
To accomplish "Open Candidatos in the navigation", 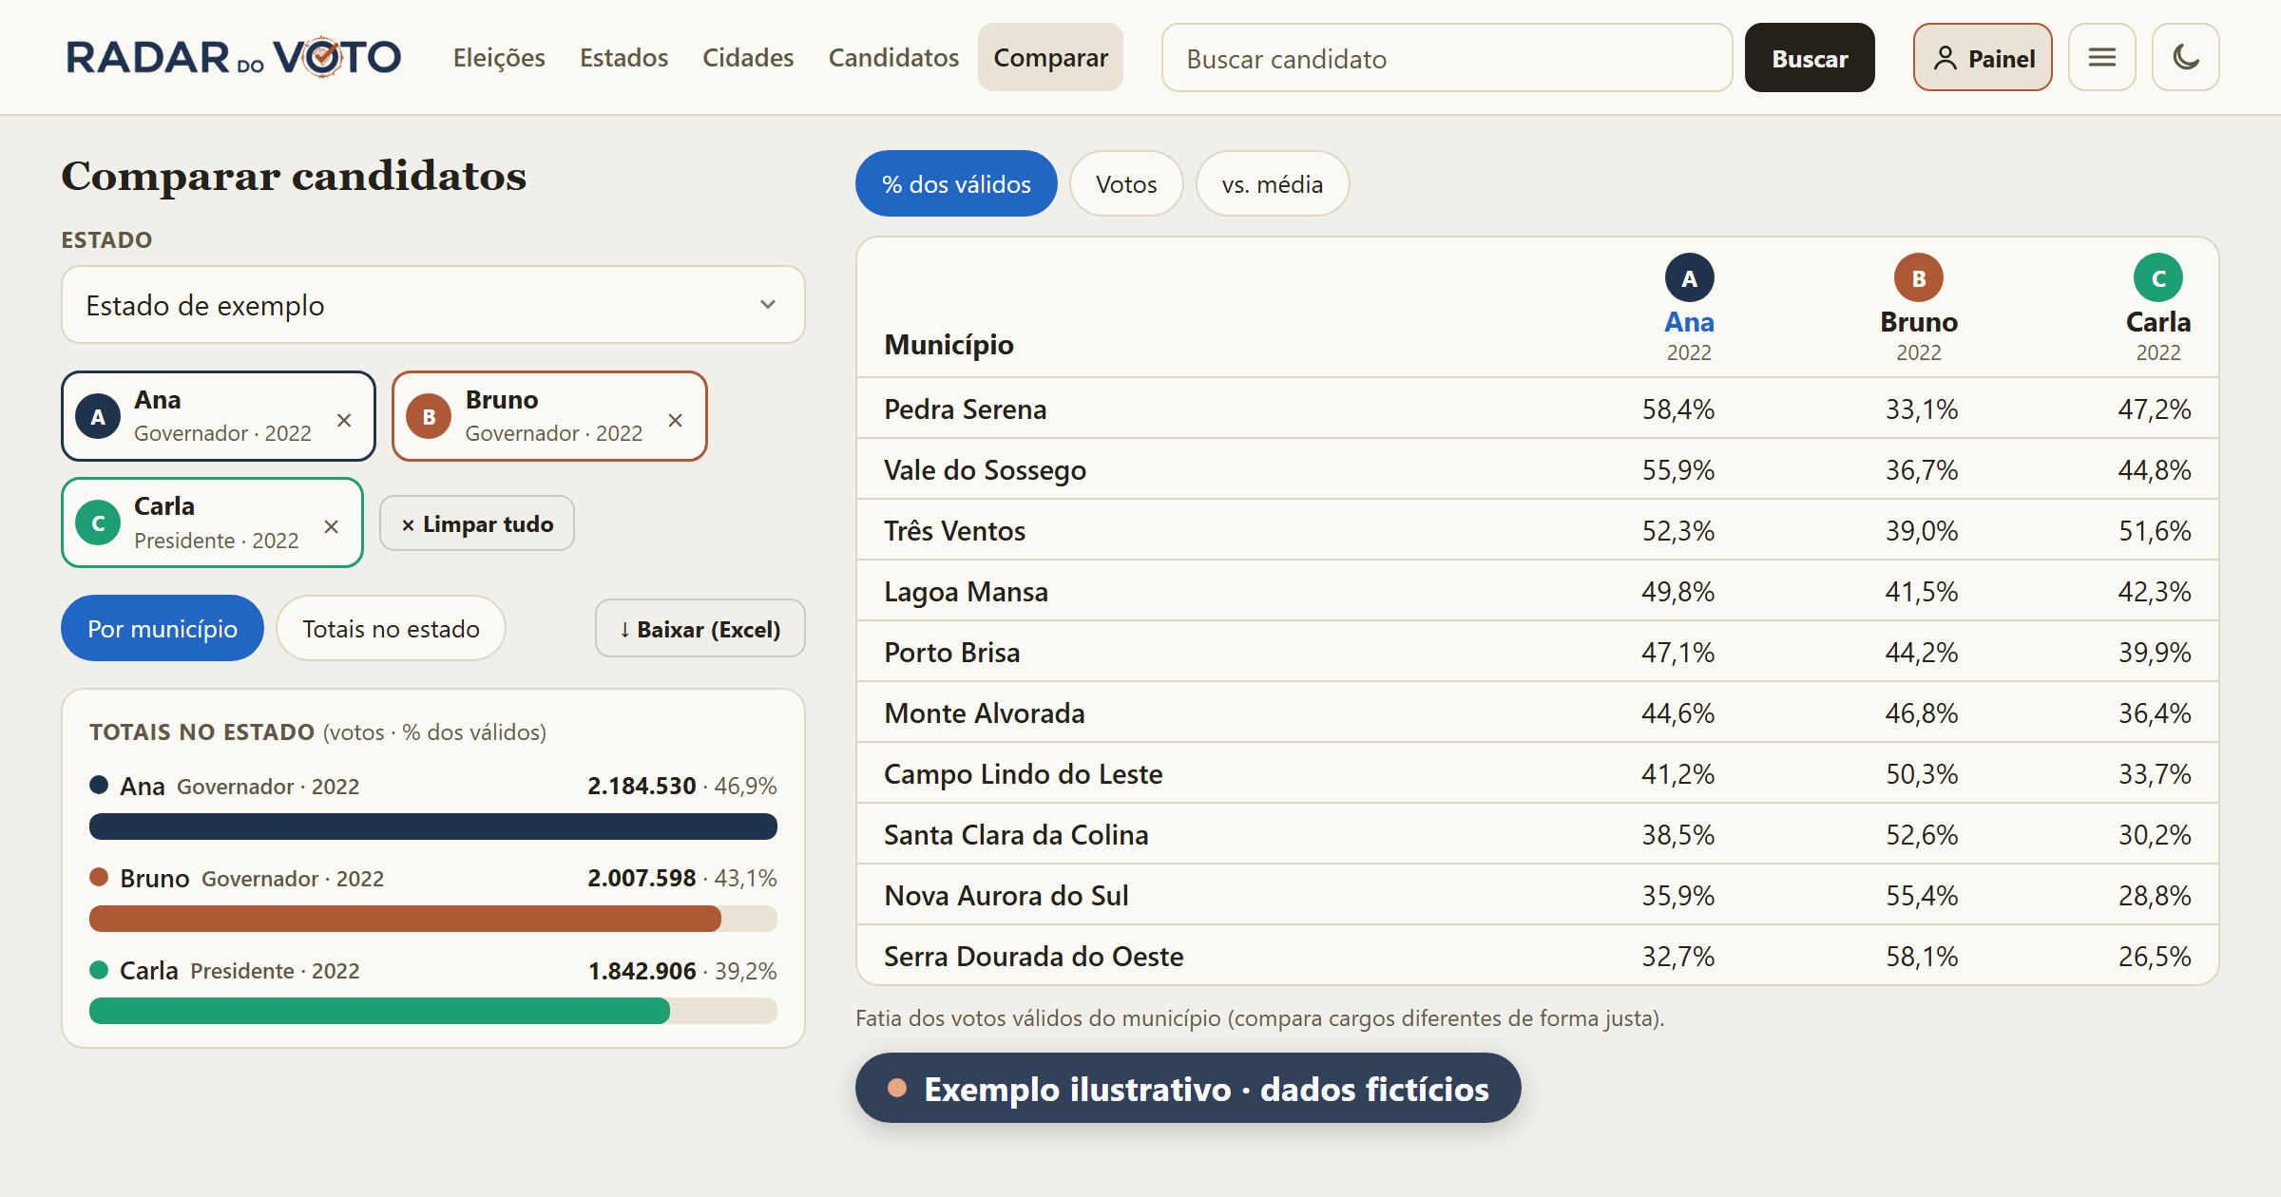I will (893, 58).
